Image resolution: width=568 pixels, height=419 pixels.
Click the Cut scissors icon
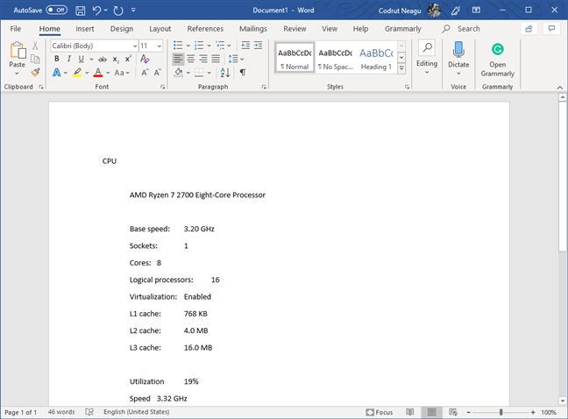[x=35, y=46]
